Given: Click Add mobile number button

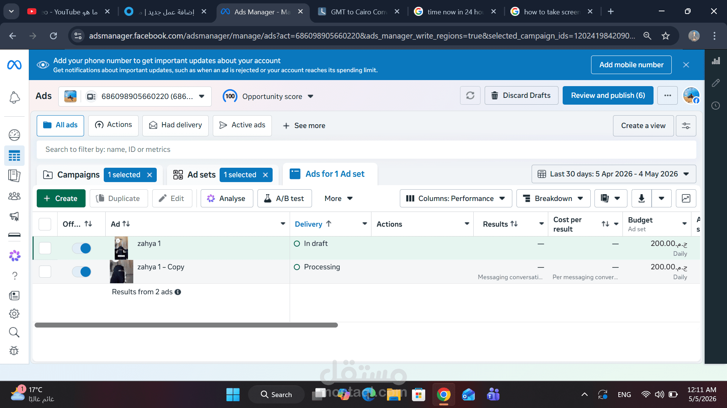Looking at the screenshot, I should pyautogui.click(x=631, y=65).
